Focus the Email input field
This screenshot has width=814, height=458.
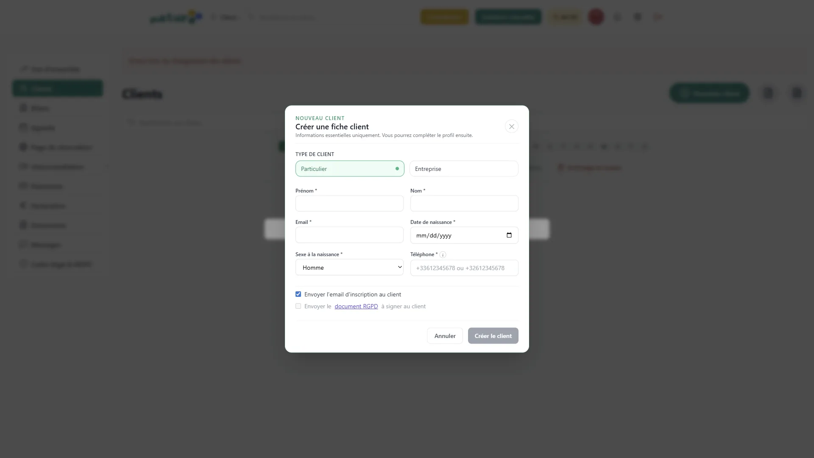point(349,235)
